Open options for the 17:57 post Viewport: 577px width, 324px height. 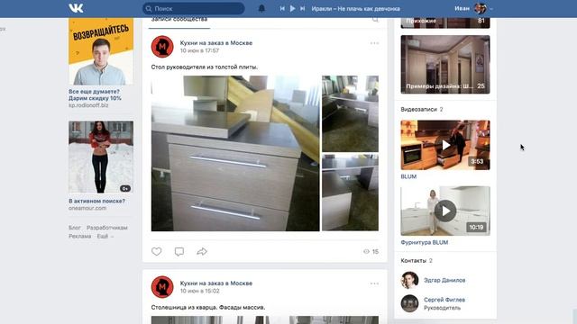point(375,43)
